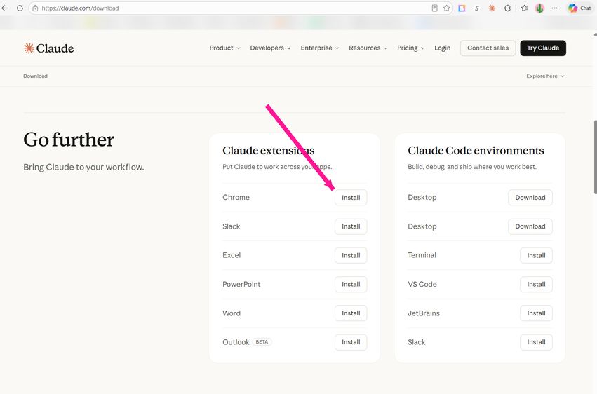Expand the Pricing menu

tap(410, 48)
